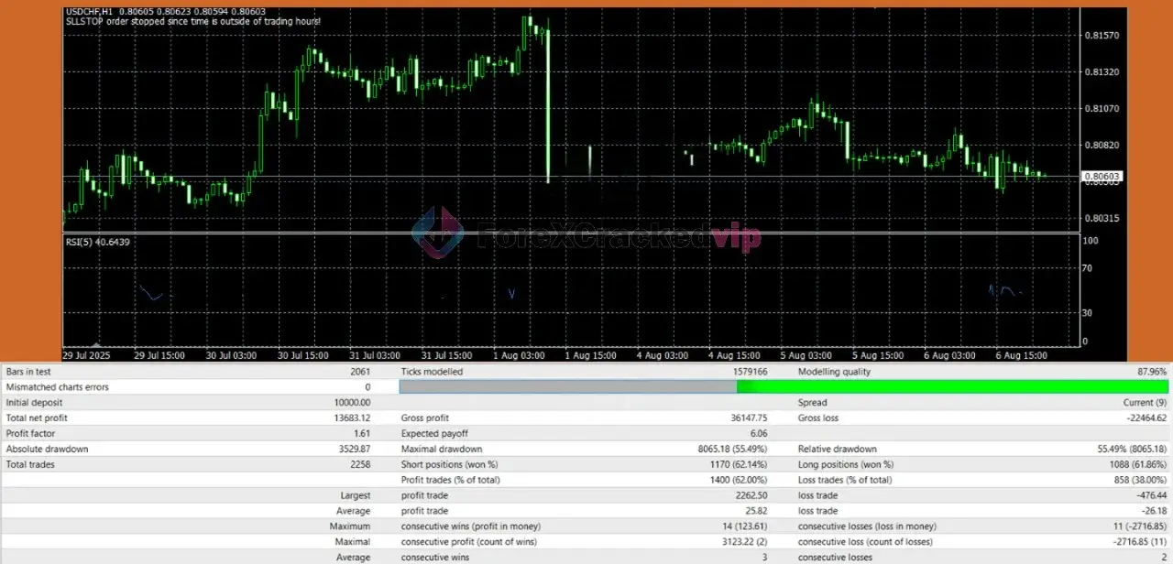Click the 0.81570 price axis level
1173x564 pixels.
[1101, 36]
